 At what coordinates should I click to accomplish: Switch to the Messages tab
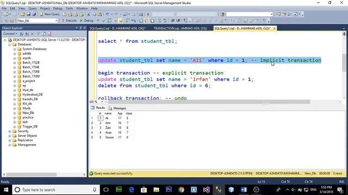click(117, 108)
